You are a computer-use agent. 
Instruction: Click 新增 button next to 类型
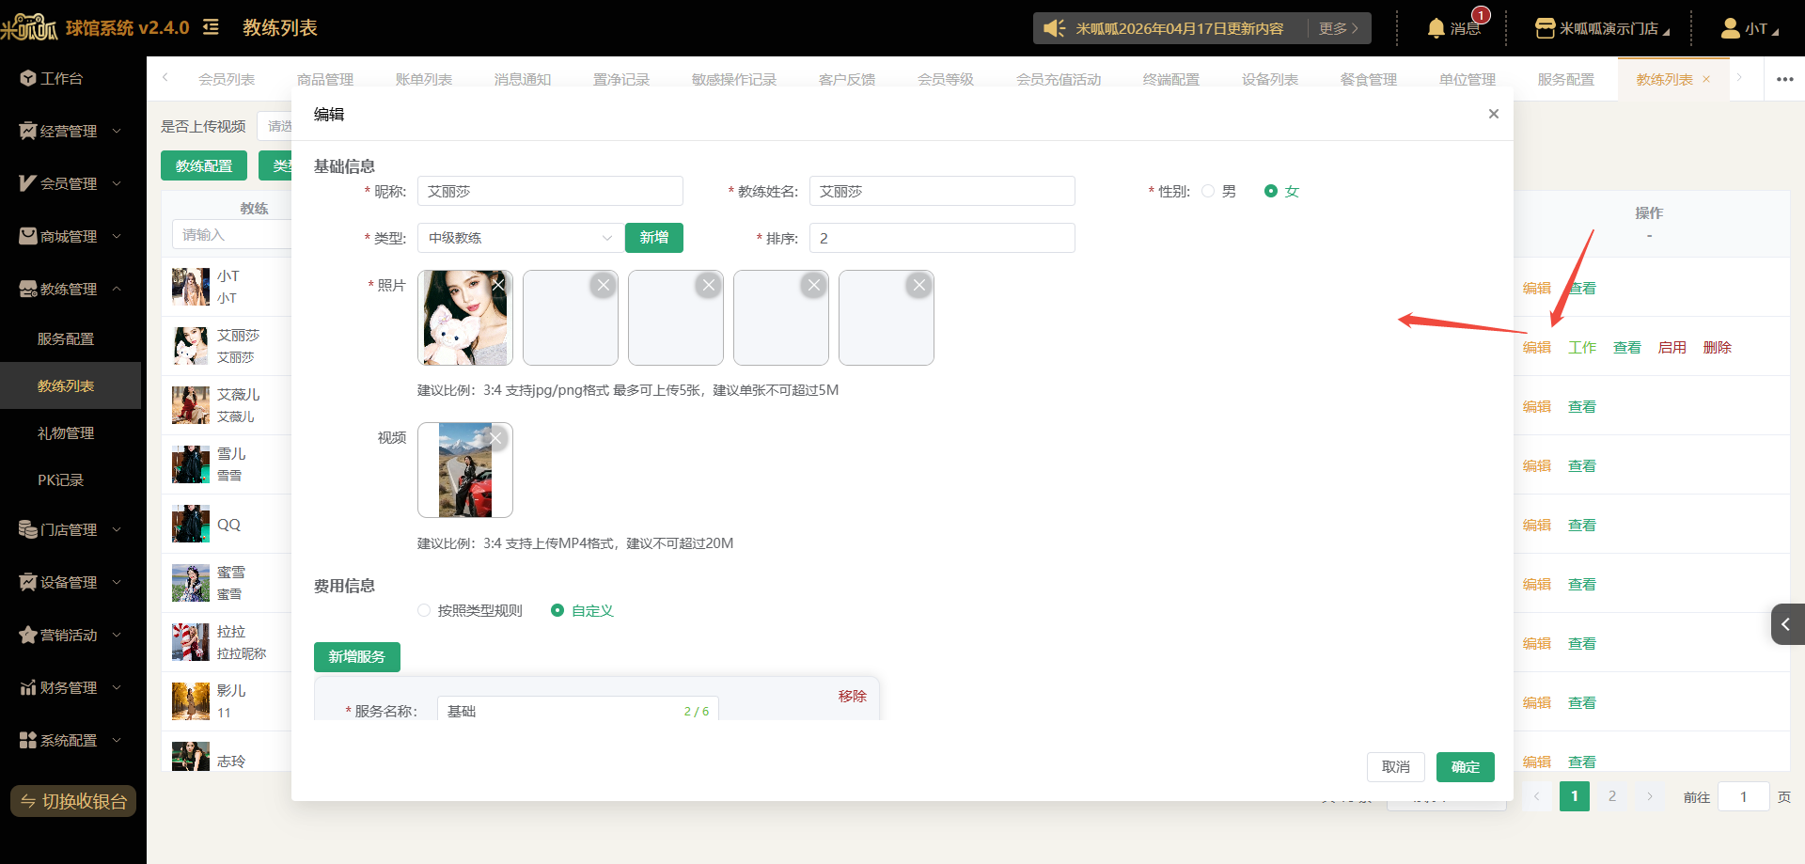pyautogui.click(x=654, y=238)
